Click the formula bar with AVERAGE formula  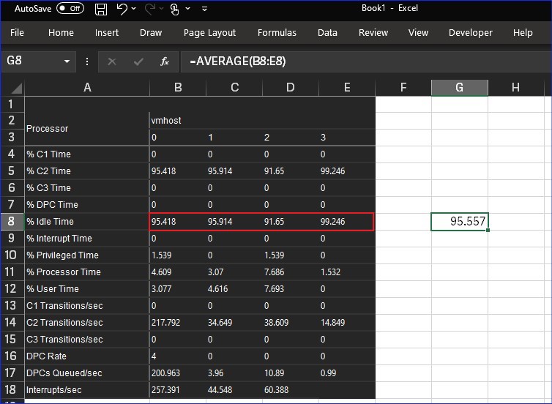point(366,61)
